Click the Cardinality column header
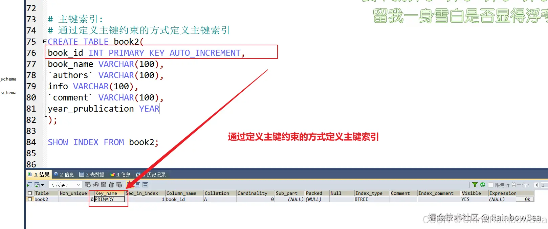 [255, 193]
